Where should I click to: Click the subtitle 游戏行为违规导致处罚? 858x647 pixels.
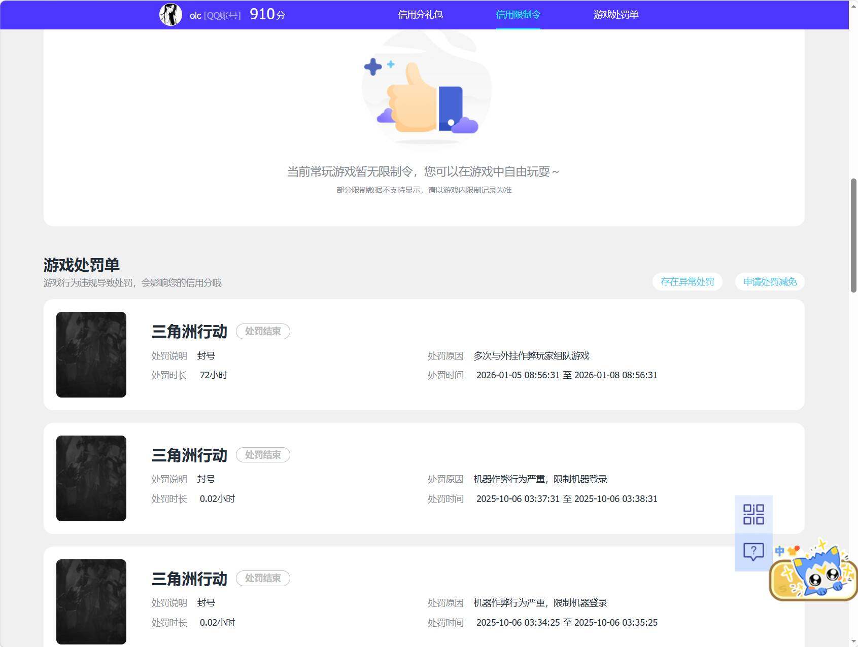click(132, 283)
